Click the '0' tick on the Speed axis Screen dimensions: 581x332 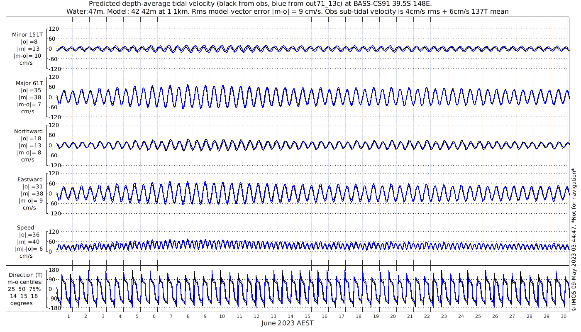[x=50, y=251]
